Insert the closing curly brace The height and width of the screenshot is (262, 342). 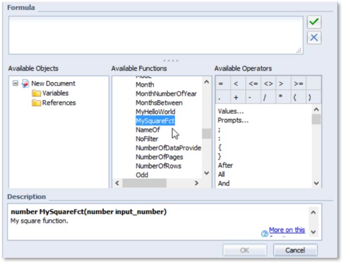(x=220, y=157)
